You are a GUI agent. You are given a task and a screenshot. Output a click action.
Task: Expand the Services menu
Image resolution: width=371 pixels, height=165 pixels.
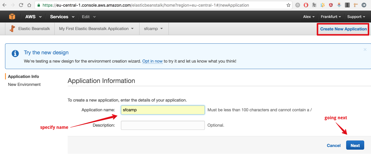point(62,17)
